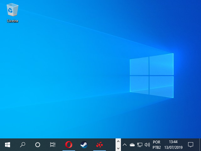Open Task View in taskbar
Screen dimensions: 201x151
coord(53,145)
